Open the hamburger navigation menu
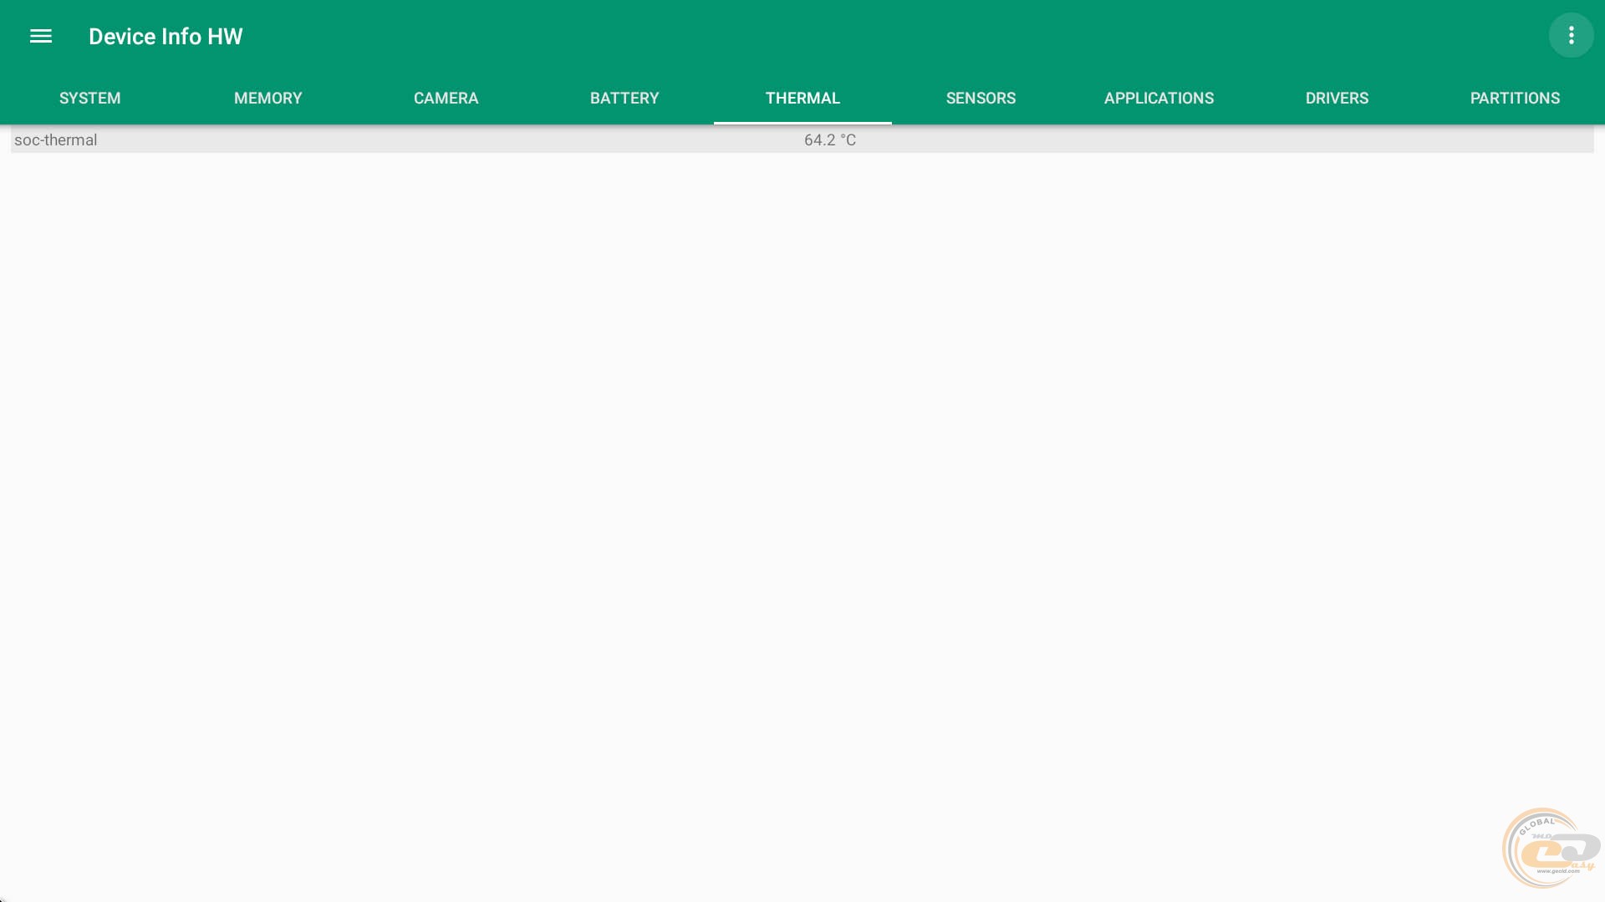1605x902 pixels. coord(40,36)
